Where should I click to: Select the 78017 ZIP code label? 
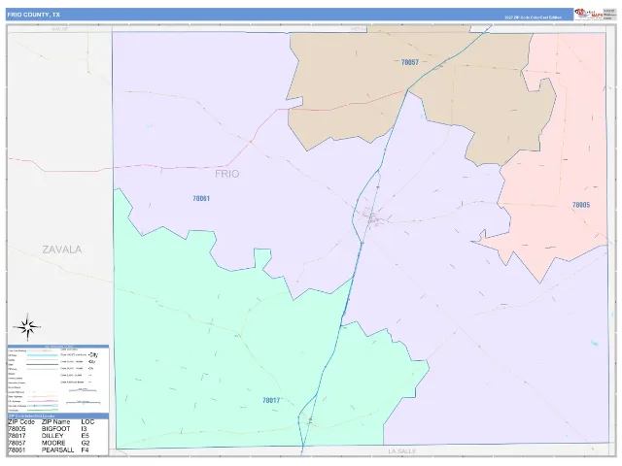pos(271,400)
